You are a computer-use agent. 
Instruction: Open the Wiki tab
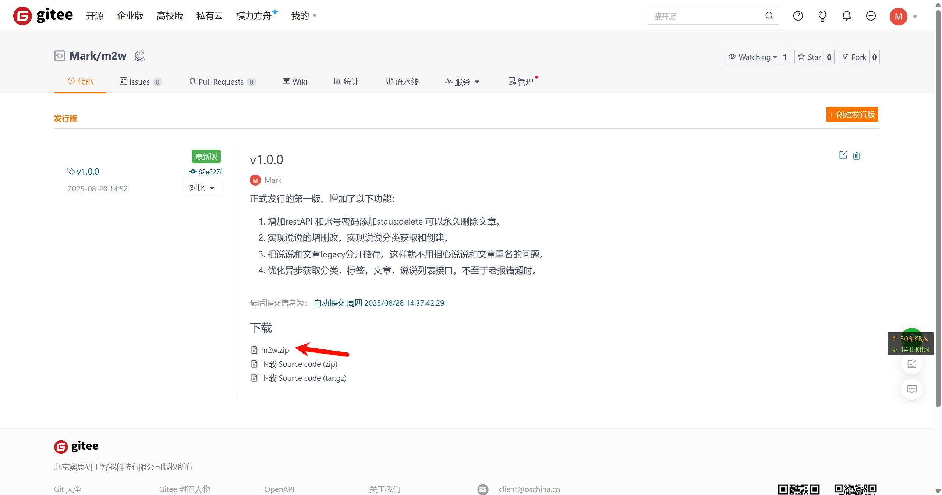point(295,82)
